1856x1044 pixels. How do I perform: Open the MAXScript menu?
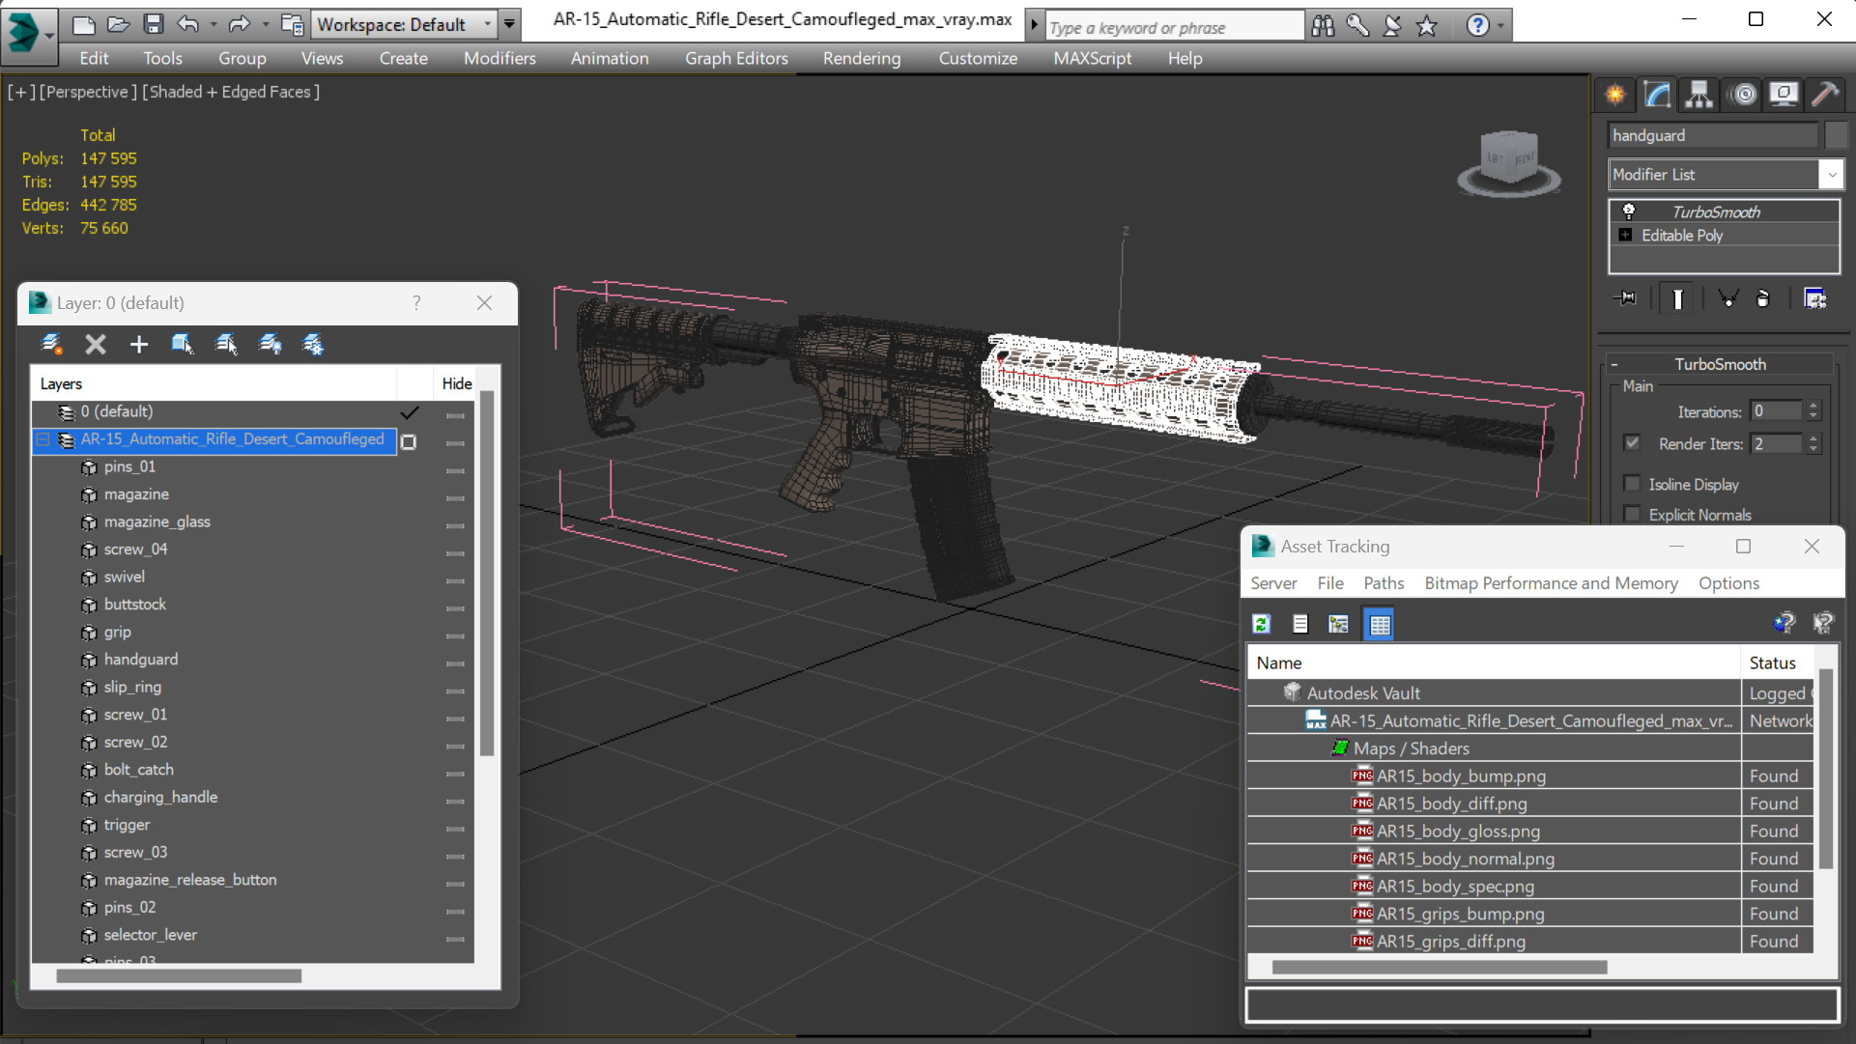pos(1092,58)
